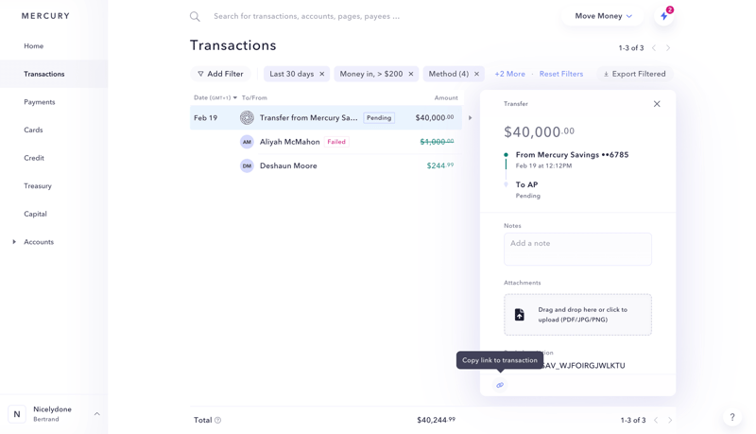Click the MERCURY logo

point(45,16)
